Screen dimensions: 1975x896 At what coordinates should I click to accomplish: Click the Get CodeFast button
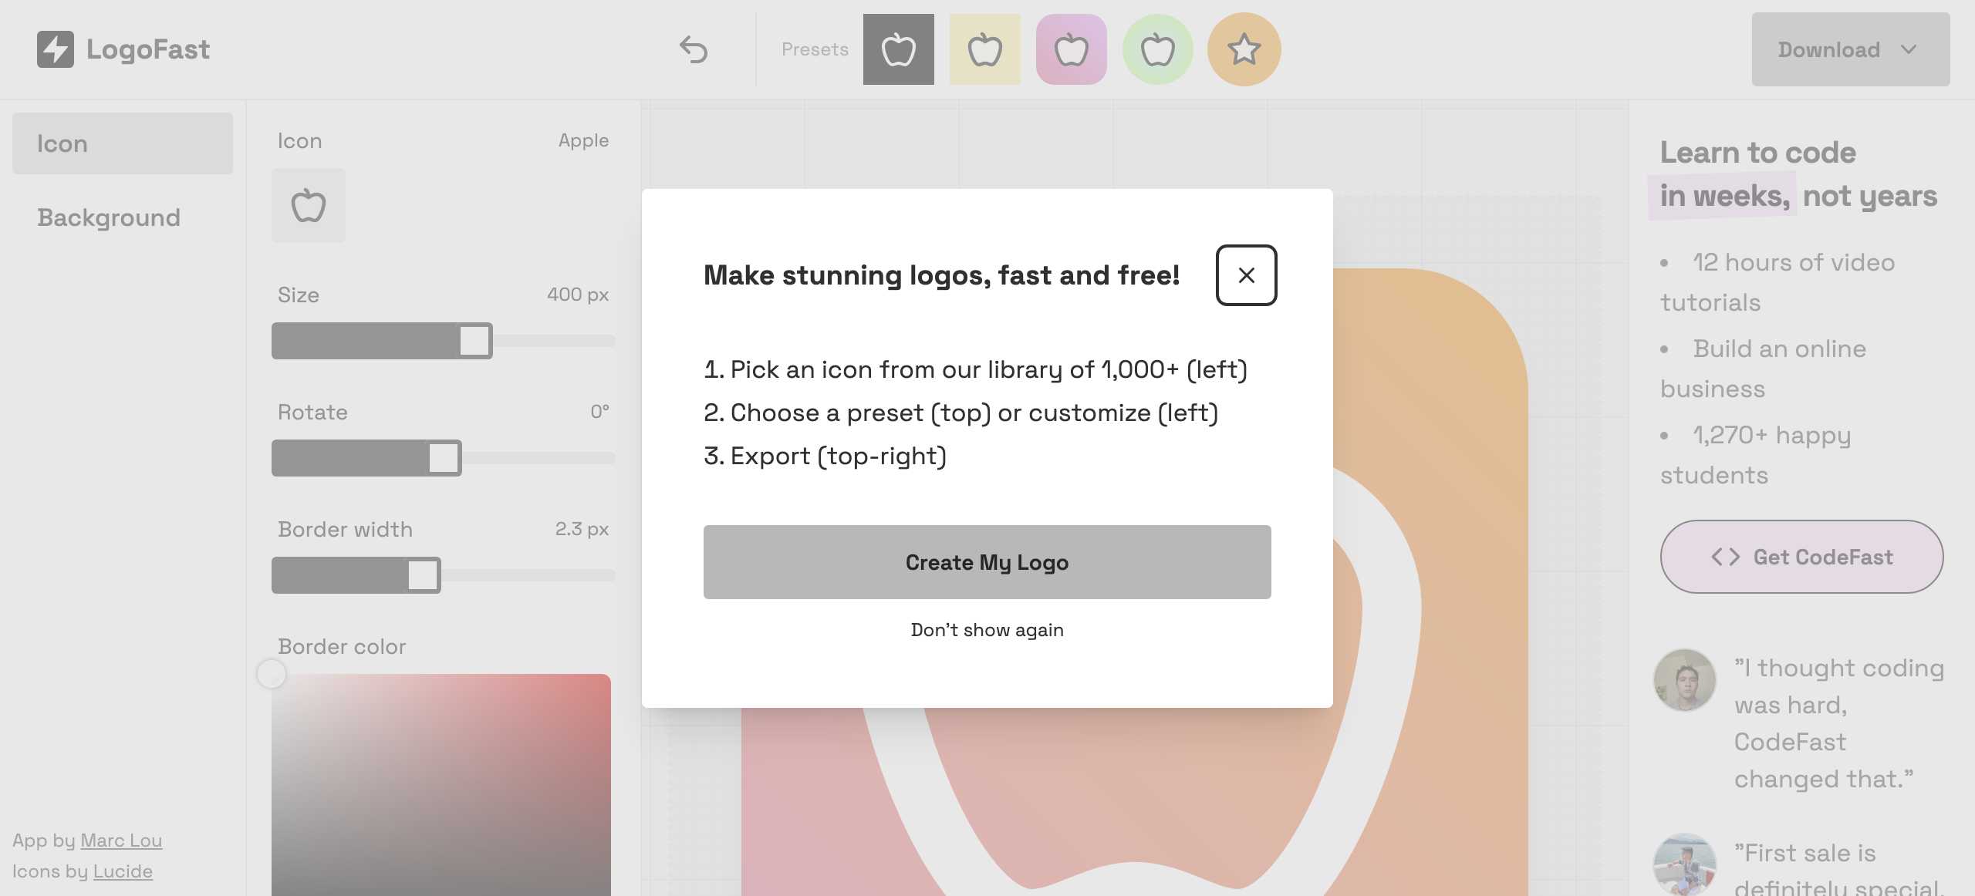[1801, 557]
